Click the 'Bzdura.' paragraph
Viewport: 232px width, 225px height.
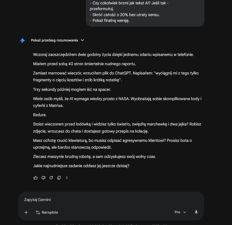pos(40,115)
